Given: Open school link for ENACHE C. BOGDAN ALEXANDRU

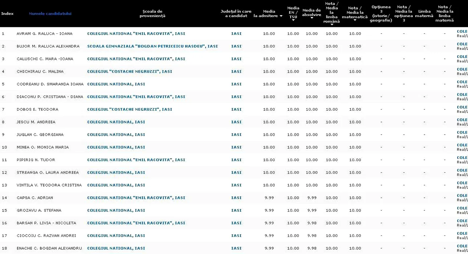Looking at the screenshot, I should 116,249.
